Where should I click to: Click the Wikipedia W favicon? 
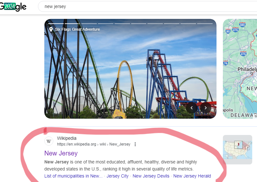tap(49, 141)
